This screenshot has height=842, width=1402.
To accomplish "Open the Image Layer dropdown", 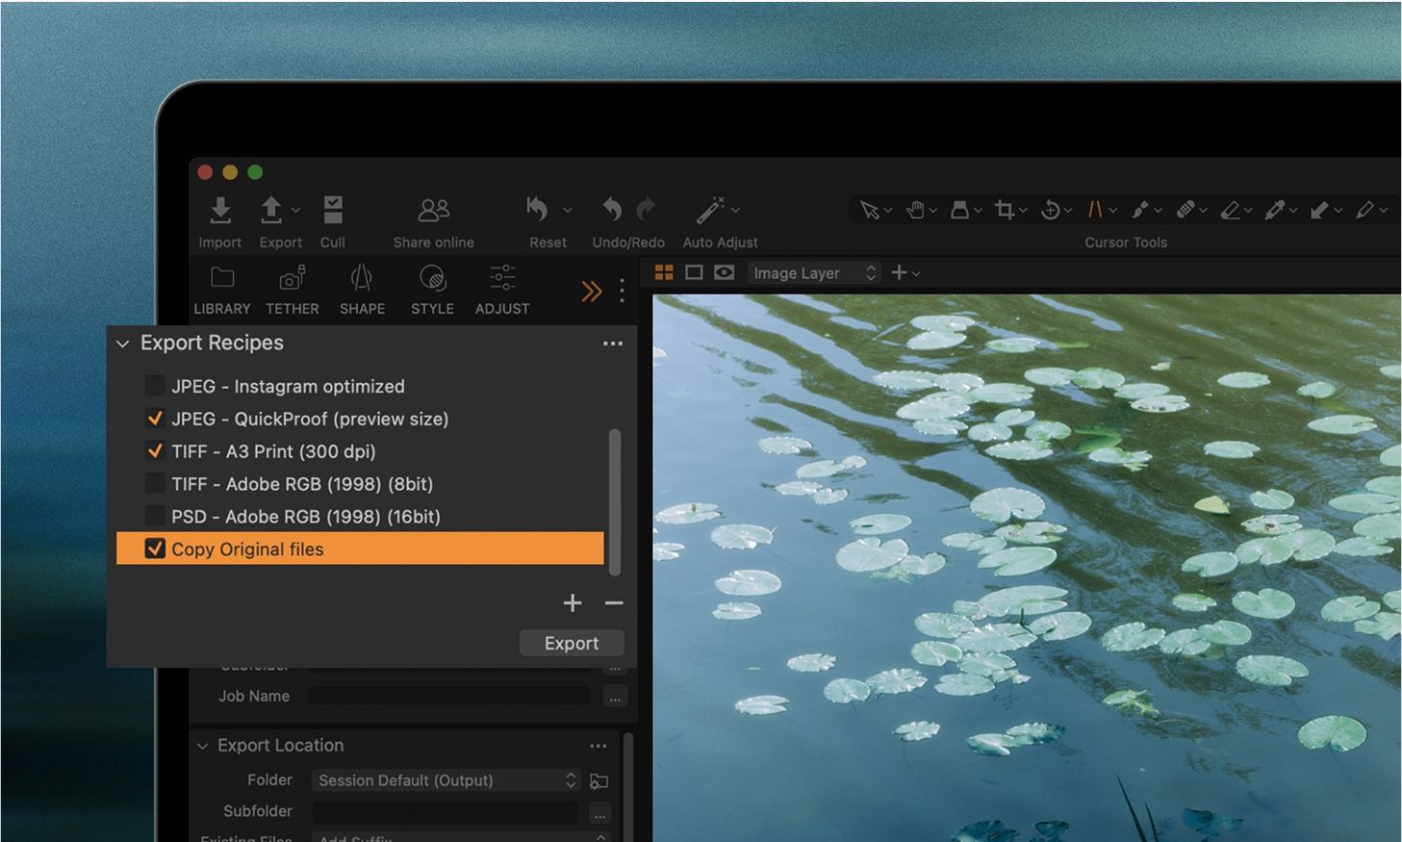I will [x=814, y=273].
